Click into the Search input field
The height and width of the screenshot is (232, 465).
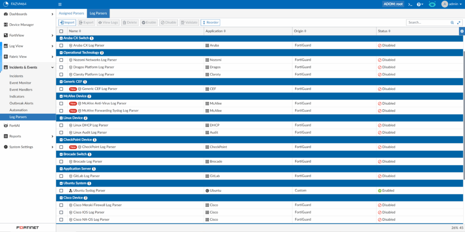pyautogui.click(x=428, y=23)
